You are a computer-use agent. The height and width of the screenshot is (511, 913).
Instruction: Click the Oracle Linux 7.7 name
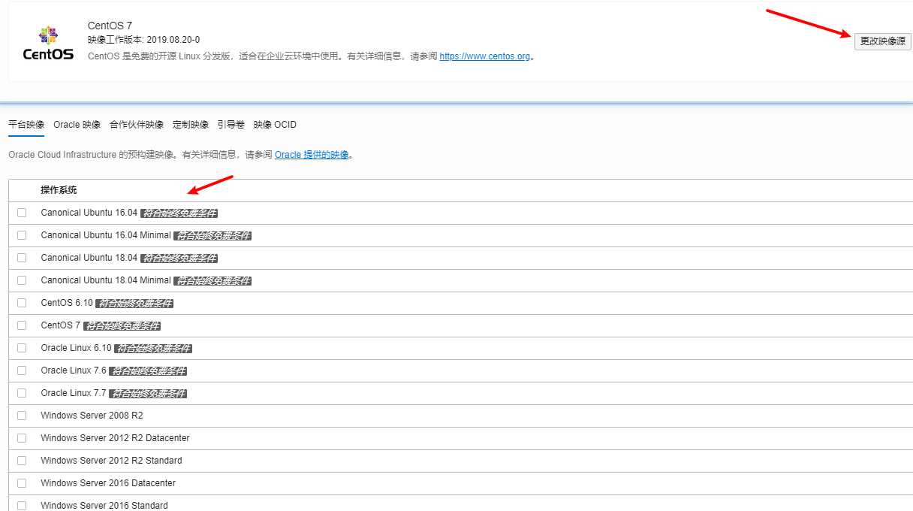pyautogui.click(x=74, y=393)
